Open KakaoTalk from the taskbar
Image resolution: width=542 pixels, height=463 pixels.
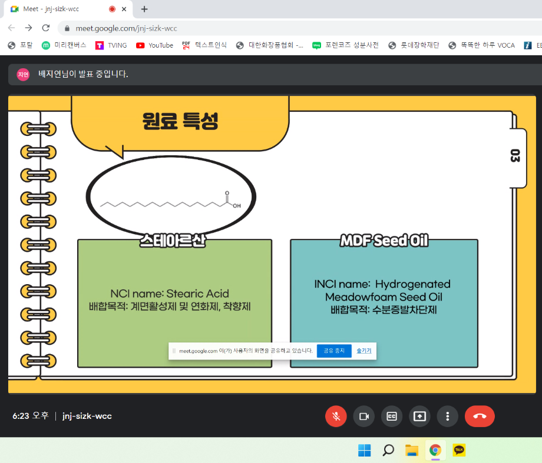pos(459,451)
